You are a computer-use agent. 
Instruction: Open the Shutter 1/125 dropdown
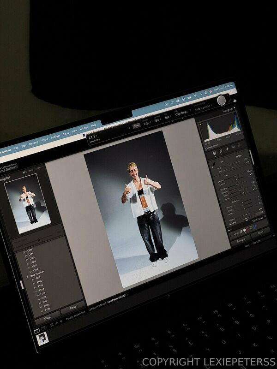(147, 123)
